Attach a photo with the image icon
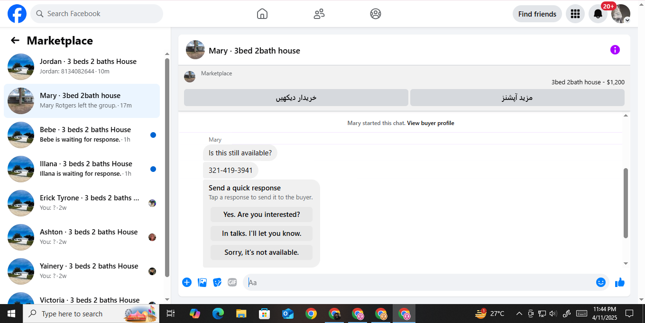This screenshot has height=323, width=645. click(202, 282)
